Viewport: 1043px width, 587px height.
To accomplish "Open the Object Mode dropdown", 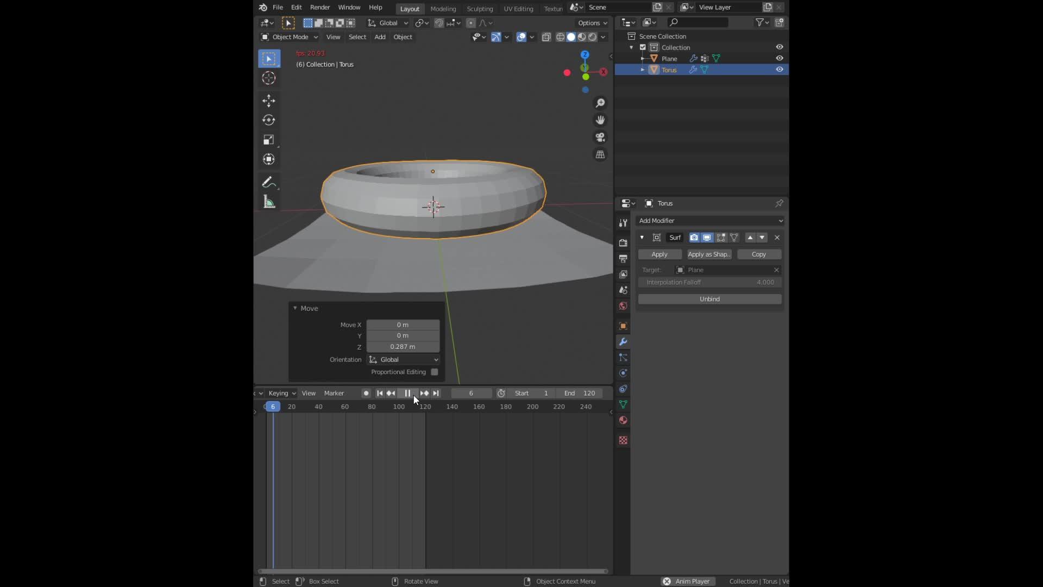I will pos(288,37).
